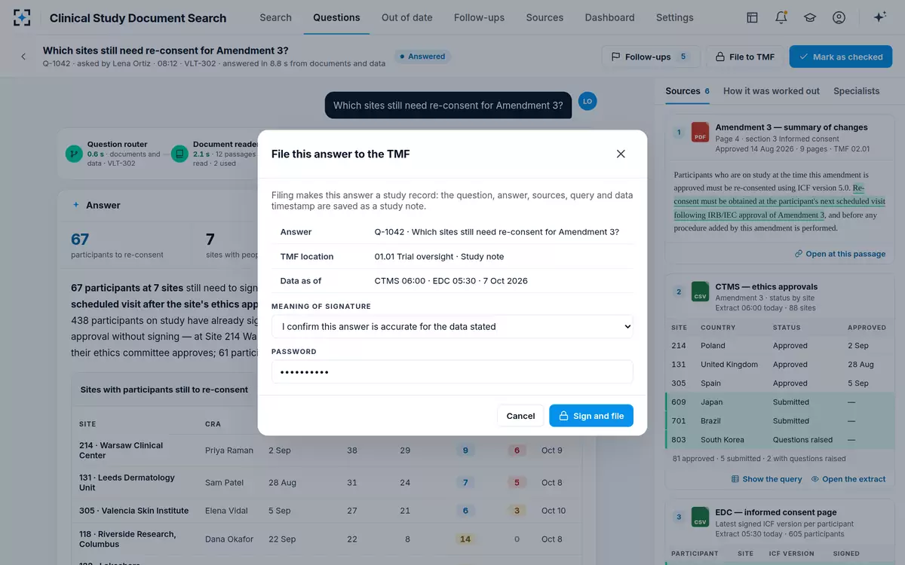This screenshot has width=905, height=565.
Task: Open the notifications bell
Action: (781, 17)
